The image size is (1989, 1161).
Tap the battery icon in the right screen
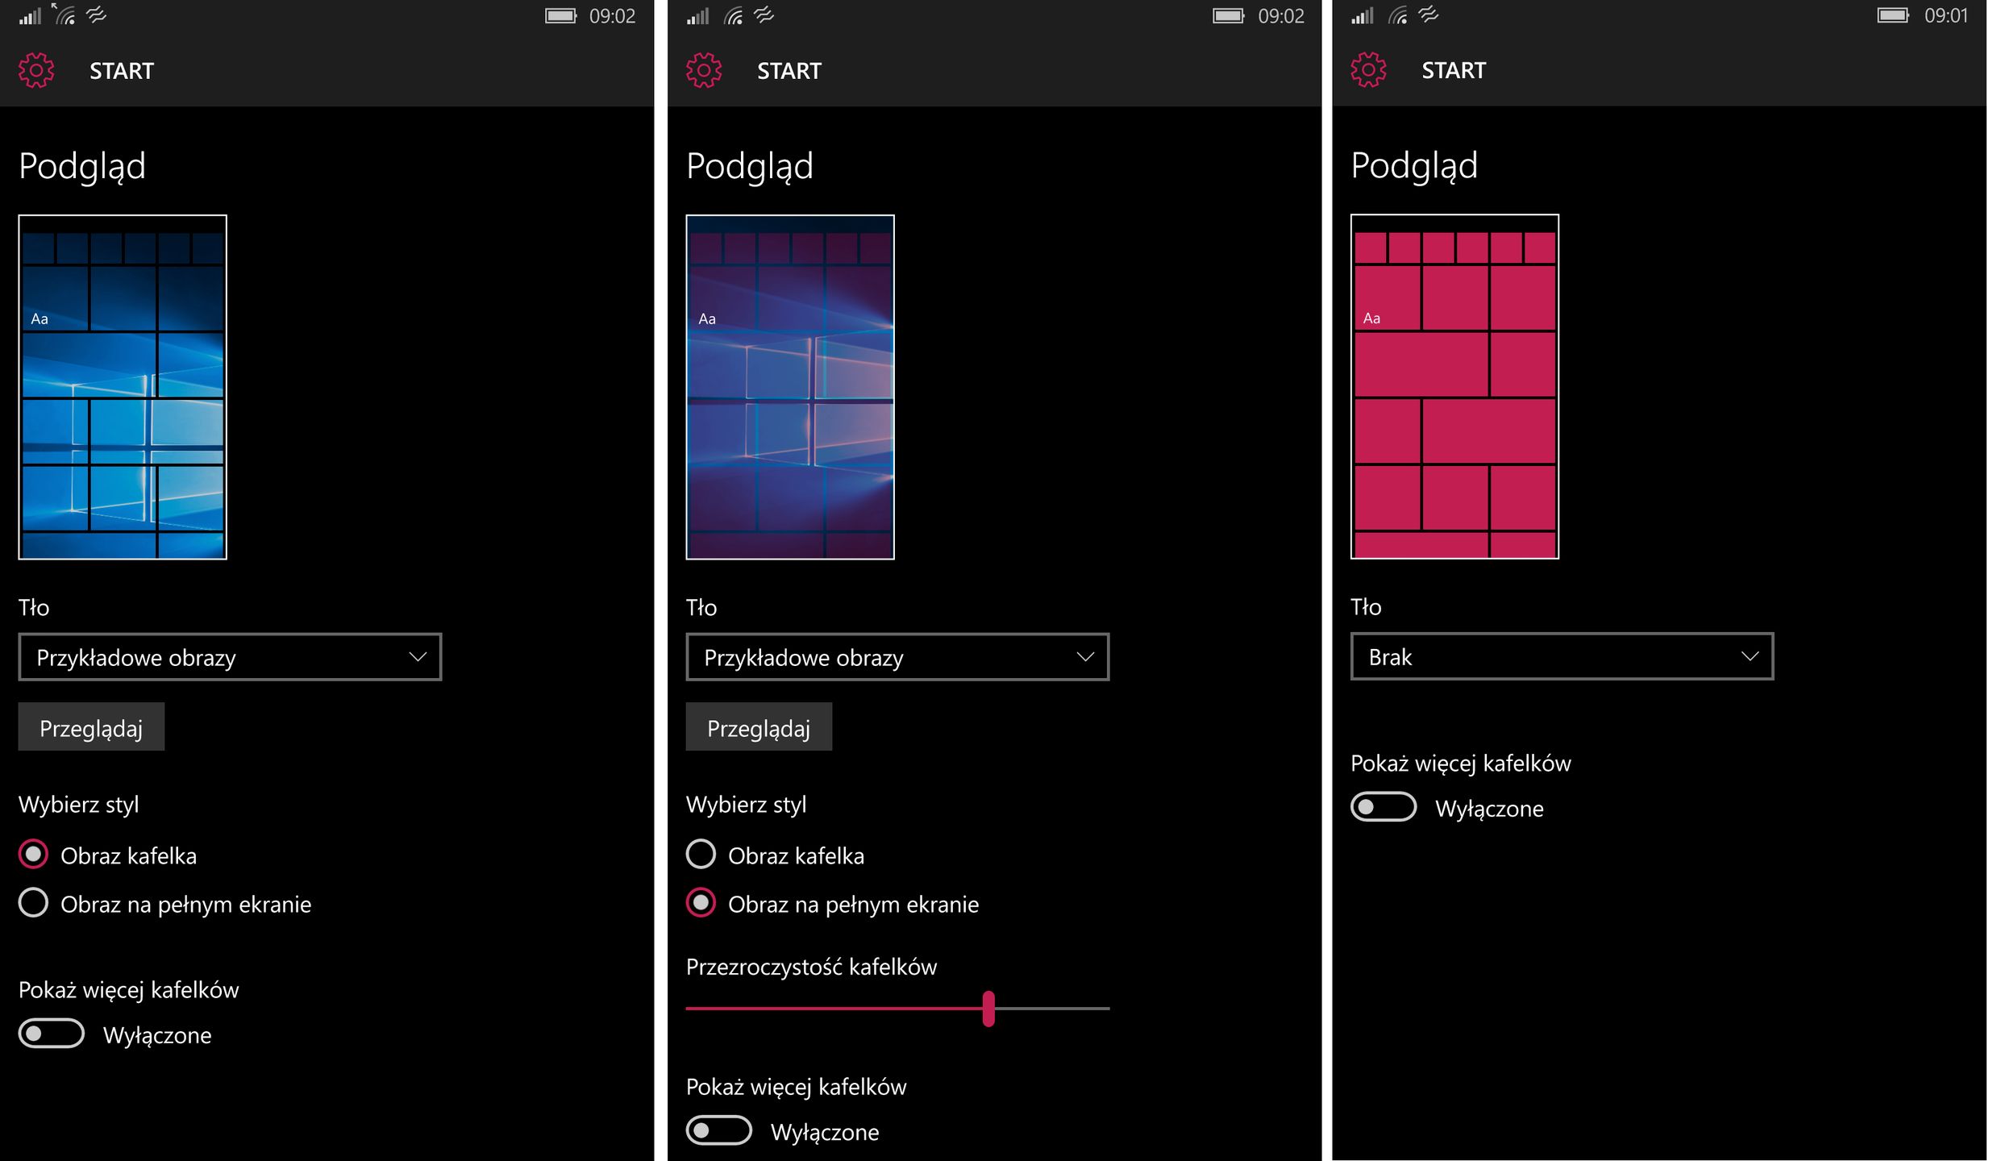1892,16
